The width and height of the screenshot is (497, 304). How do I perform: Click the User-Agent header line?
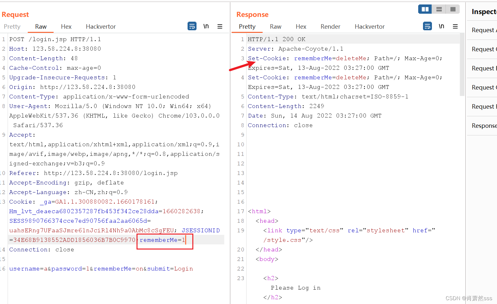point(115,116)
